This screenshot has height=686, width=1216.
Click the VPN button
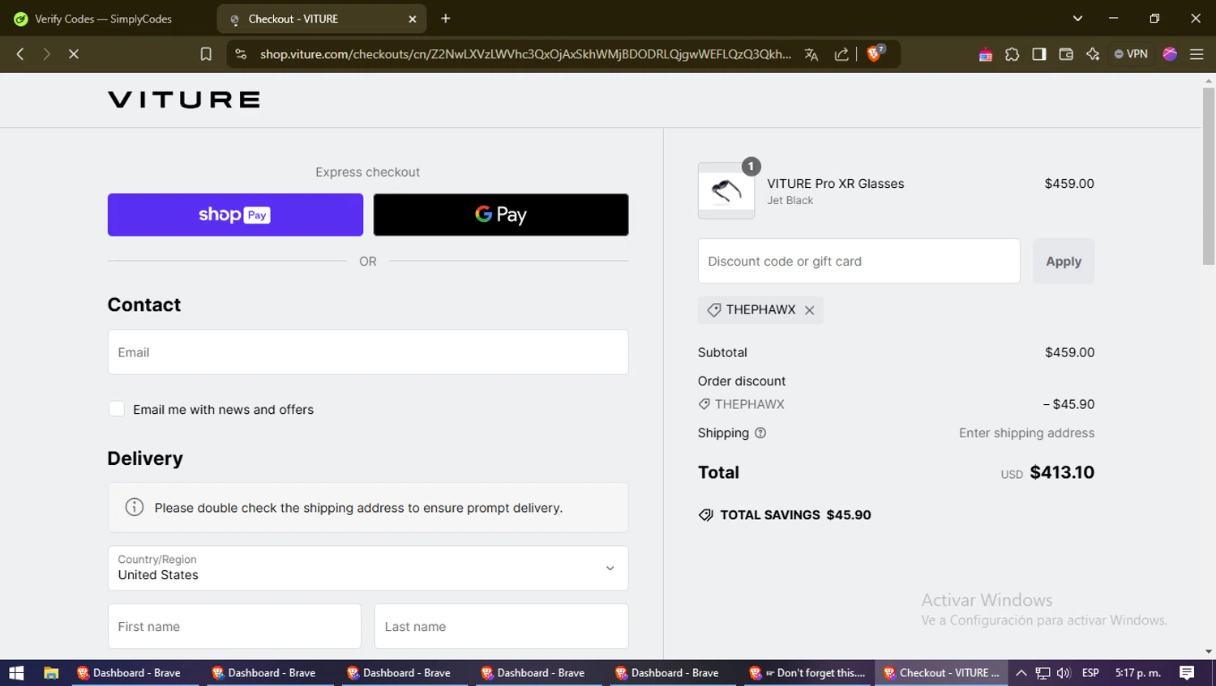pyautogui.click(x=1131, y=54)
